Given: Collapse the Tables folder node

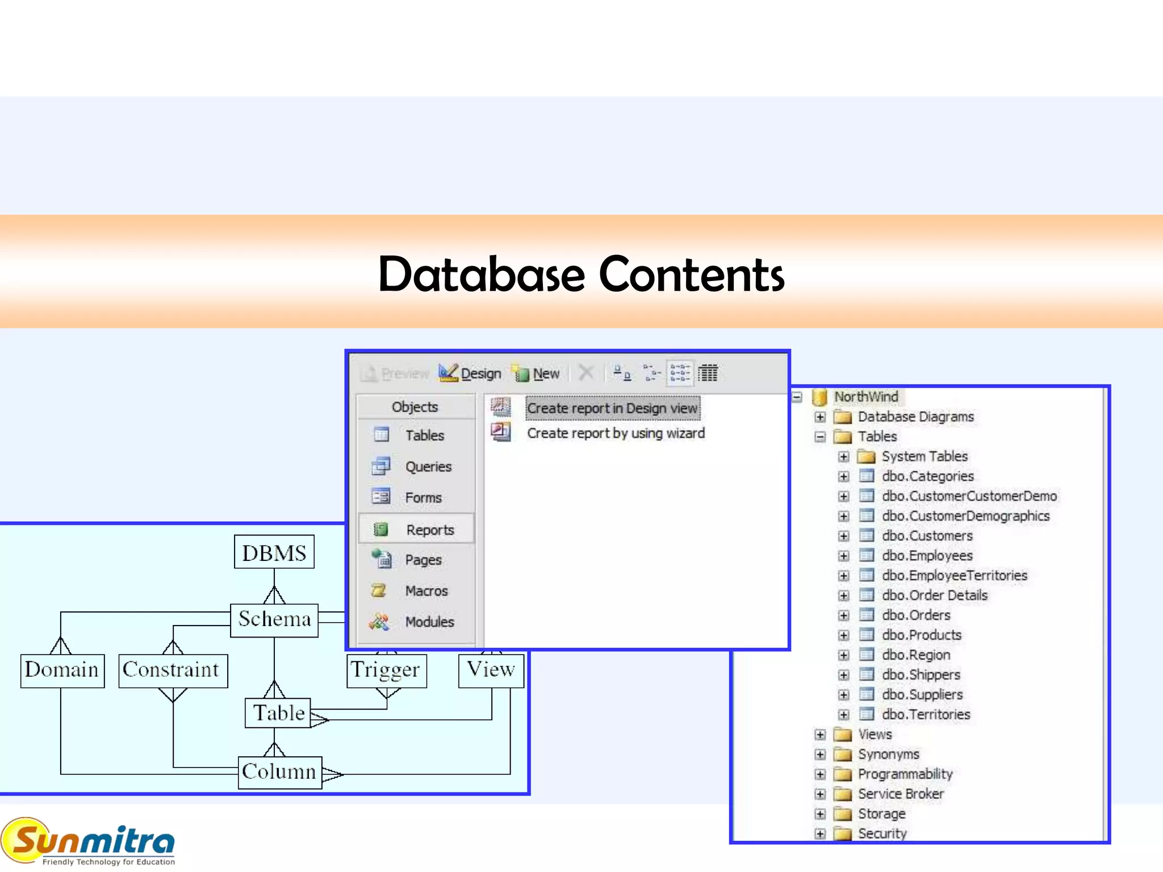Looking at the screenshot, I should click(x=820, y=437).
